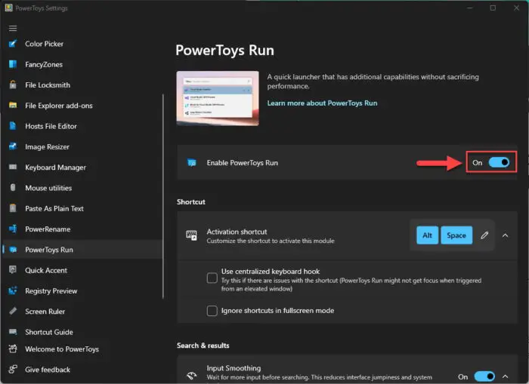Click the File Explorer add-ons icon
The height and width of the screenshot is (384, 529).
pos(13,106)
